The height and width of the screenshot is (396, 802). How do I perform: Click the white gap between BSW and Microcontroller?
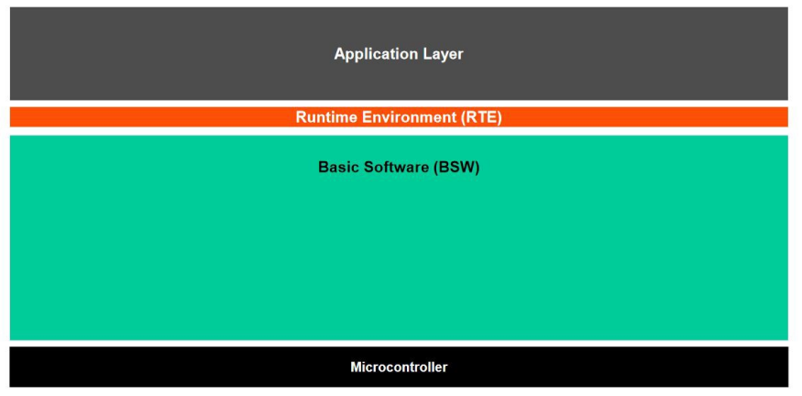click(399, 343)
